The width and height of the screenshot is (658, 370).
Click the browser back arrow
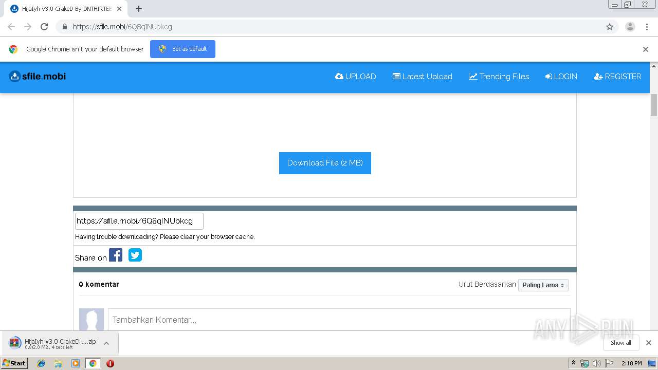(x=11, y=27)
